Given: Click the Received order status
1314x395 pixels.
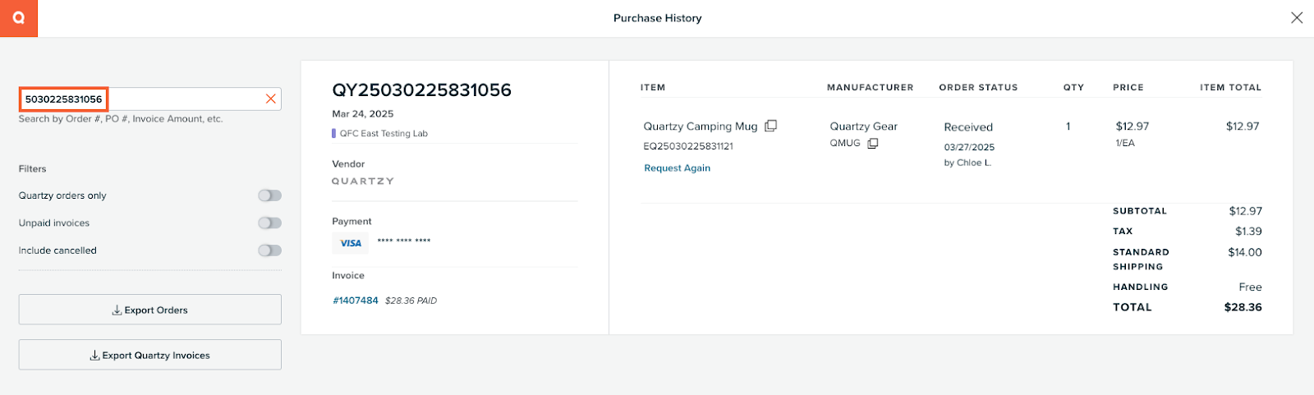Looking at the screenshot, I should click(x=968, y=127).
